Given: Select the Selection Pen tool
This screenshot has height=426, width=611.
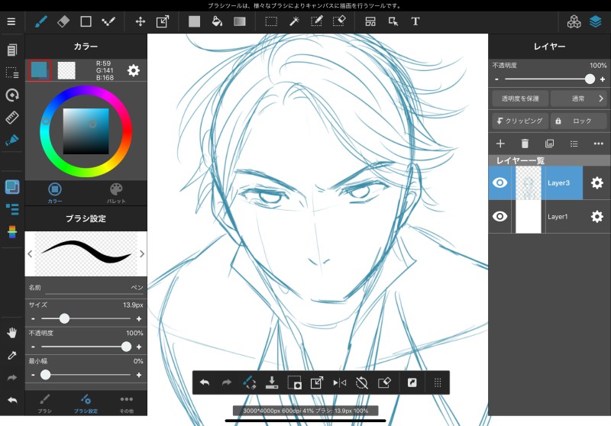Looking at the screenshot, I should 316,21.
